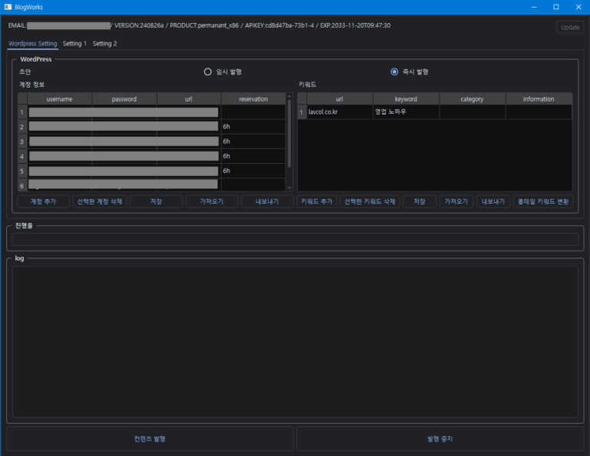The width and height of the screenshot is (590, 456).
Task: Stop publishing with 발행 중지 button
Action: pyautogui.click(x=440, y=439)
